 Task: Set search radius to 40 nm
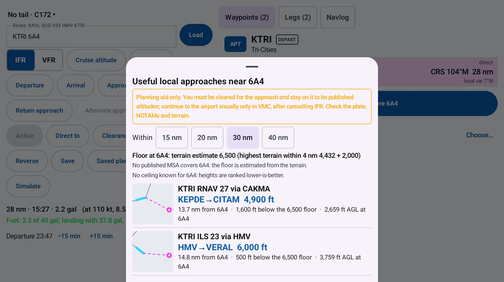point(278,138)
